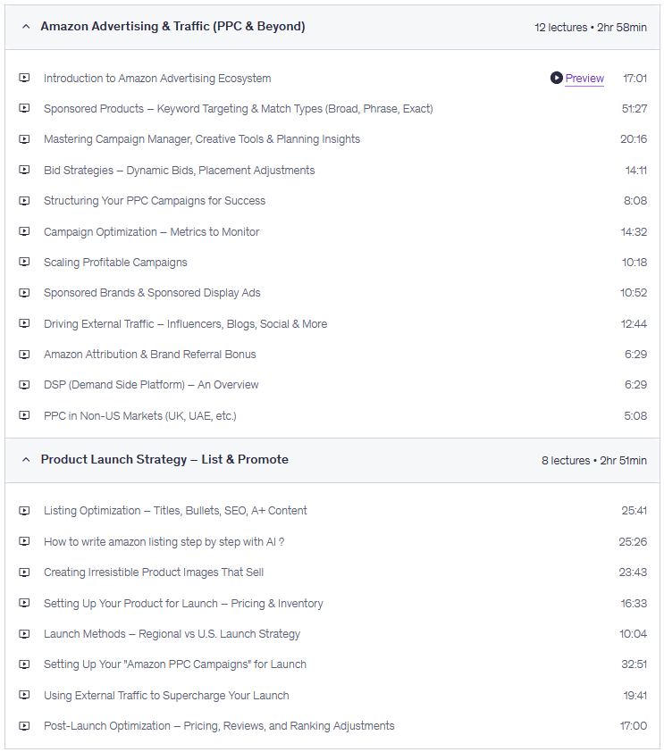The width and height of the screenshot is (664, 752).
Task: Click the video icon beside Listing Optimization lecture
Action: point(24,510)
